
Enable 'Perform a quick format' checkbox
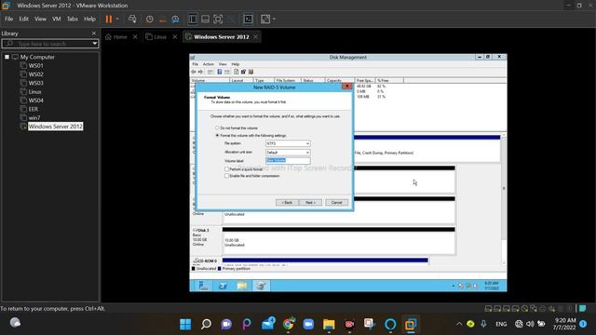coord(226,169)
